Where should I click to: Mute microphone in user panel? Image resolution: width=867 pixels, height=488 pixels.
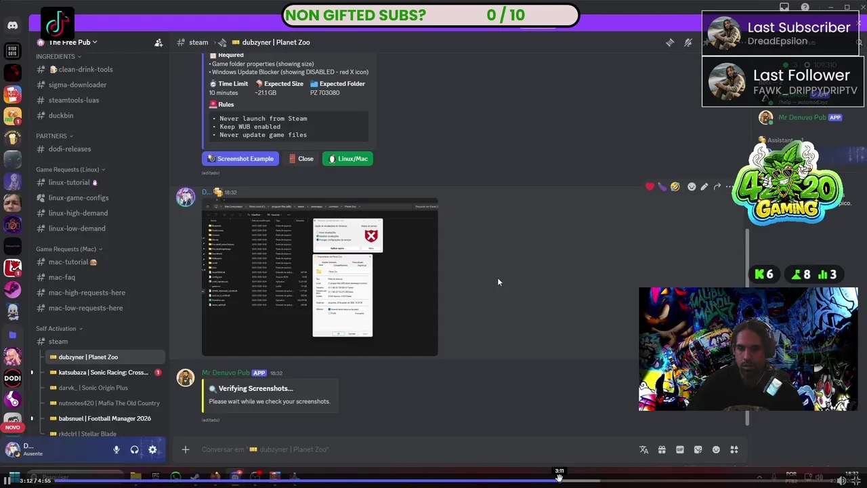(117, 449)
